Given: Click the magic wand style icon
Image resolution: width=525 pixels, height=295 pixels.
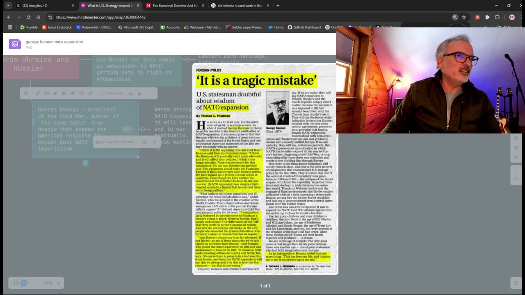Looking at the screenshot, I should pyautogui.click(x=38, y=93).
